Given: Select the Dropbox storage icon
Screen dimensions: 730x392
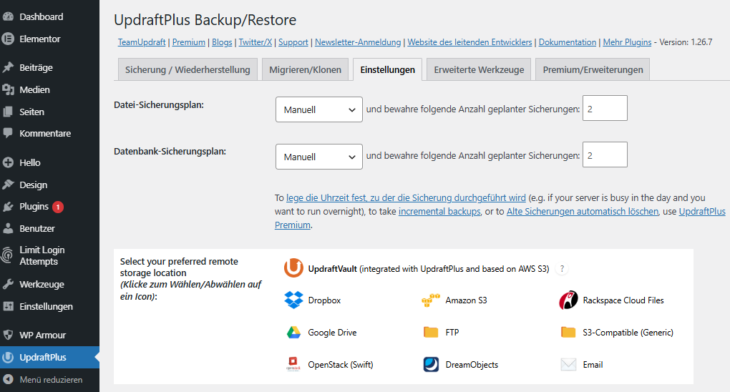Looking at the screenshot, I should coord(293,300).
